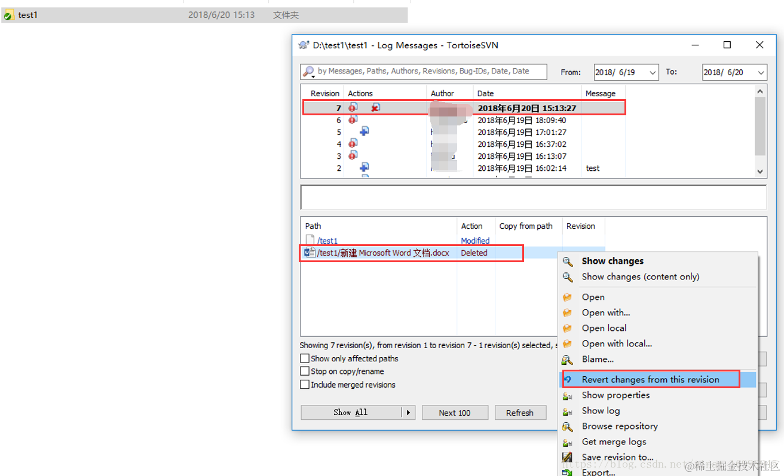Click the search filter magnifier icon
784x476 pixels.
308,72
